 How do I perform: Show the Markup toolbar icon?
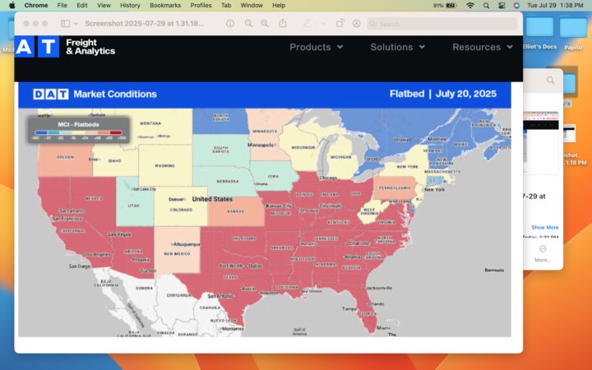(x=356, y=23)
